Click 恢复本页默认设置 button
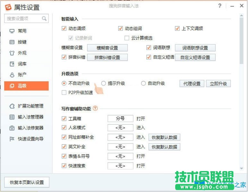248x192 pixels. 27,182
